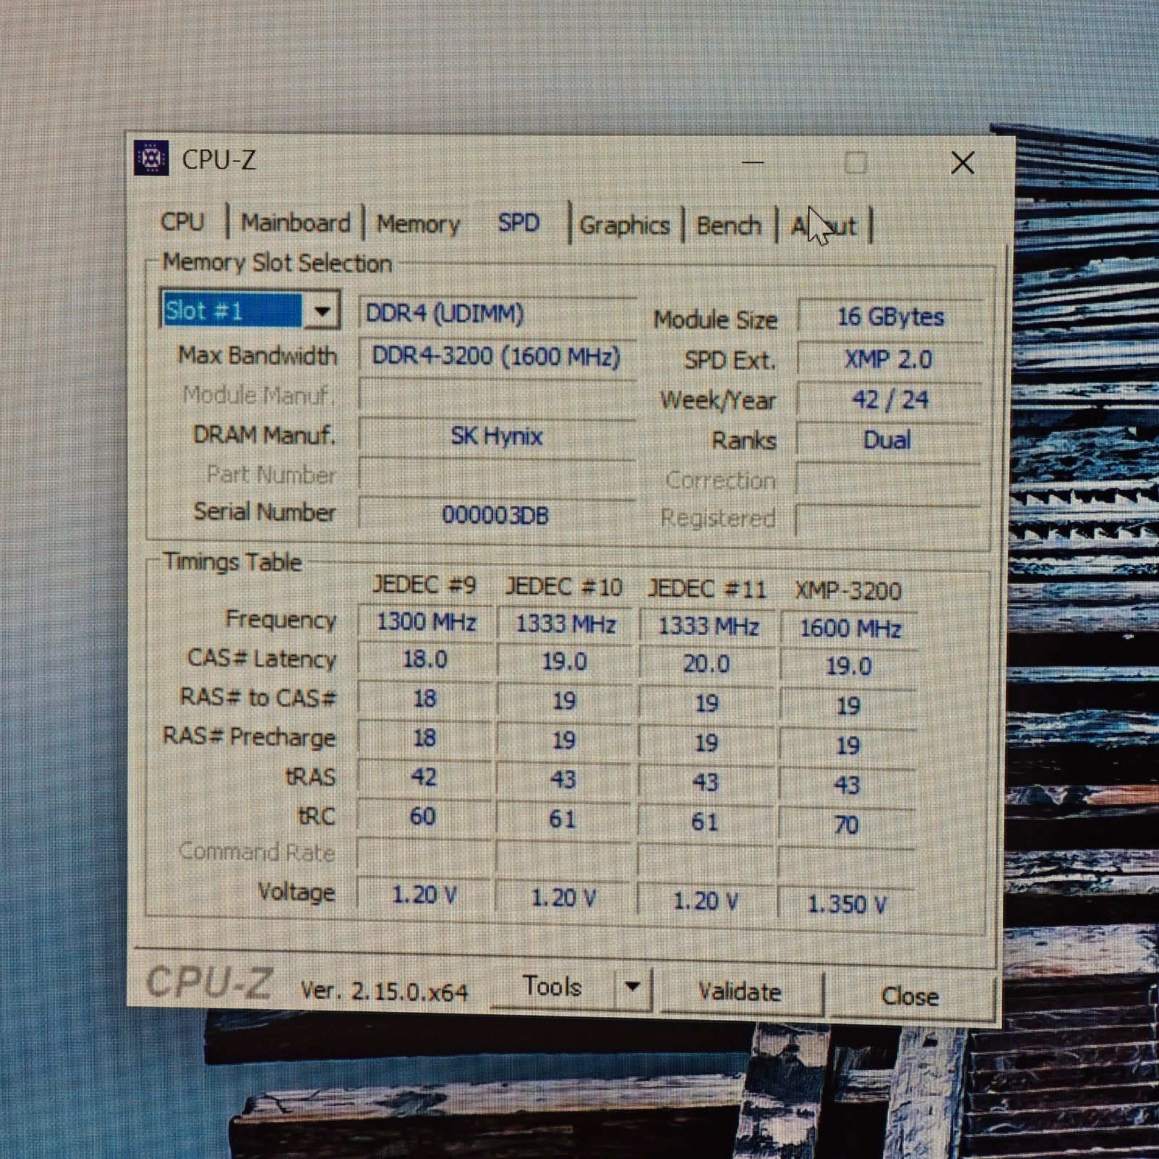Click the Validate button

click(740, 992)
